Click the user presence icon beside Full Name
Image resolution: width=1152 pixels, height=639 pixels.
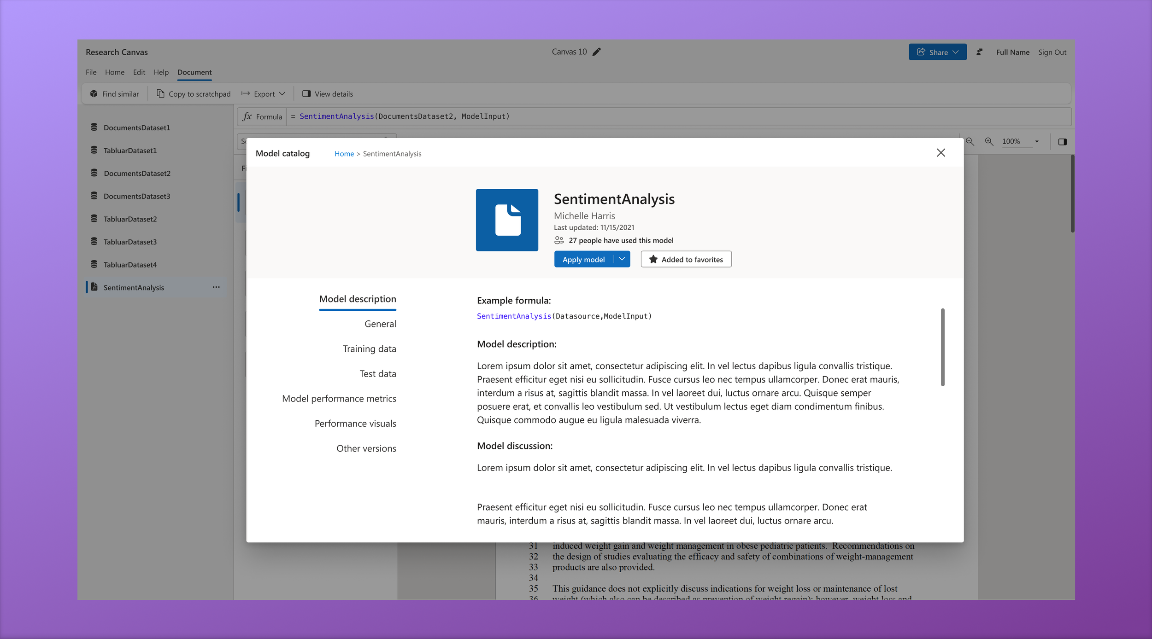[x=979, y=52]
